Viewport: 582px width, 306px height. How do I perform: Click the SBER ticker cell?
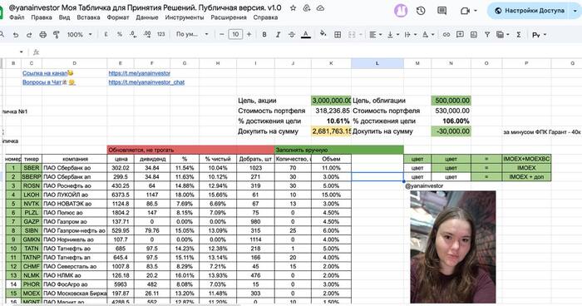pyautogui.click(x=32, y=168)
